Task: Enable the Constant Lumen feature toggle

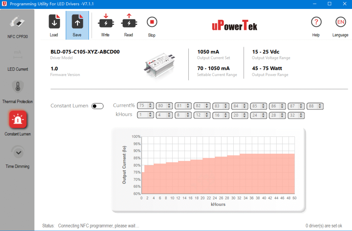Action: 97,106
